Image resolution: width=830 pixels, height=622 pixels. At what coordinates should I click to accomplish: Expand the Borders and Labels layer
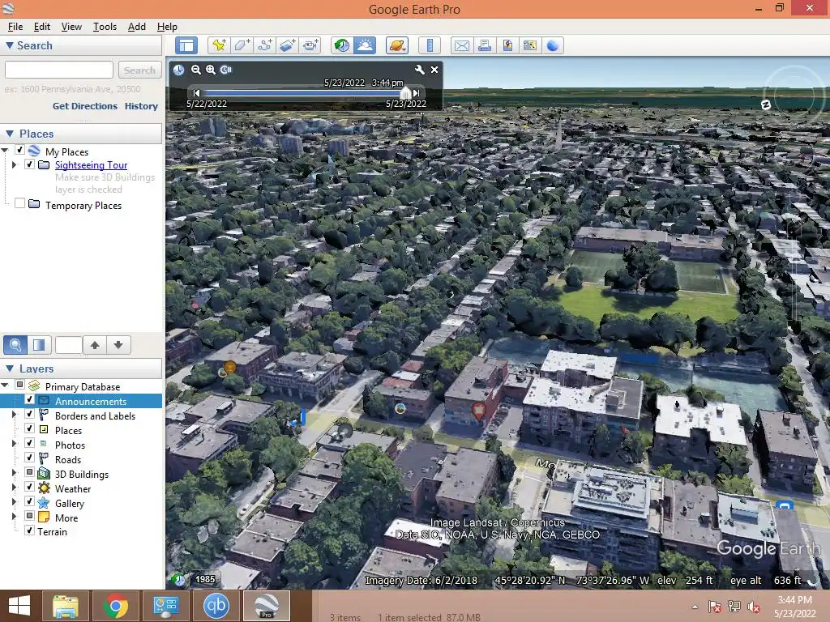(x=15, y=415)
